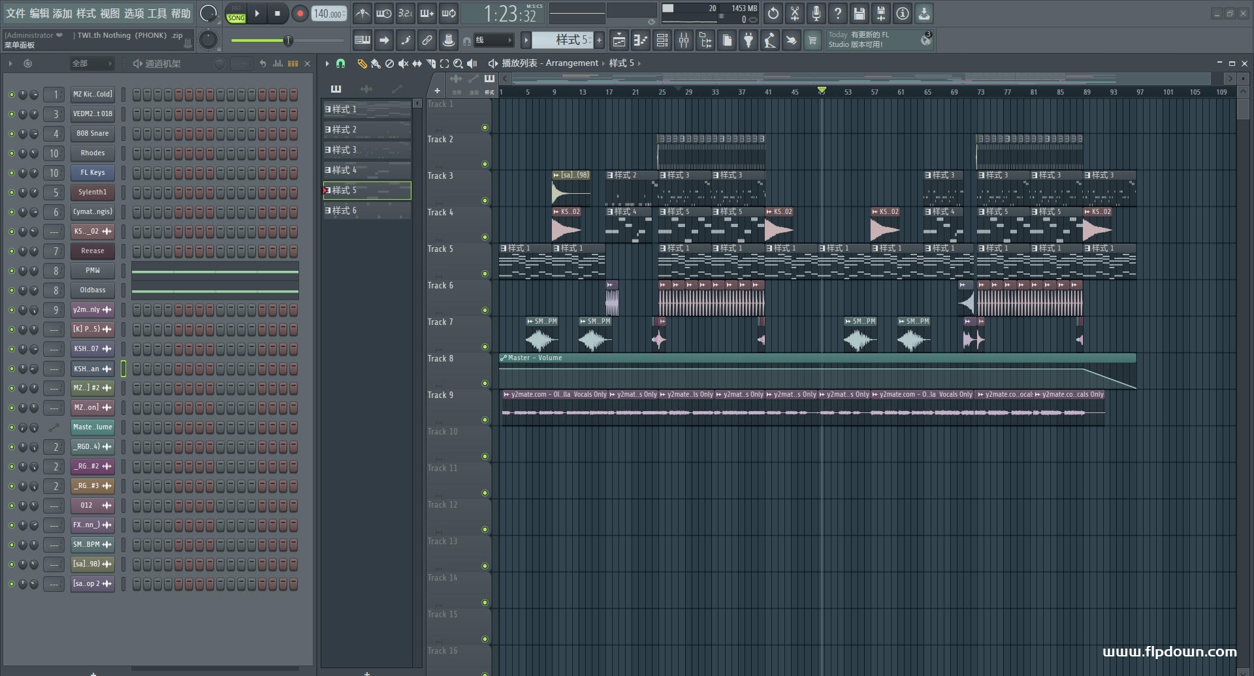The width and height of the screenshot is (1254, 676).
Task: Toggle PAT/SONG playback mode
Action: click(x=236, y=14)
